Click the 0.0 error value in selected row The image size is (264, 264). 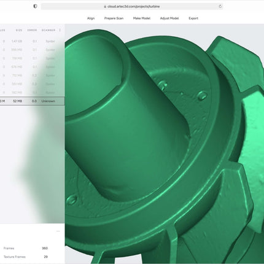click(34, 101)
